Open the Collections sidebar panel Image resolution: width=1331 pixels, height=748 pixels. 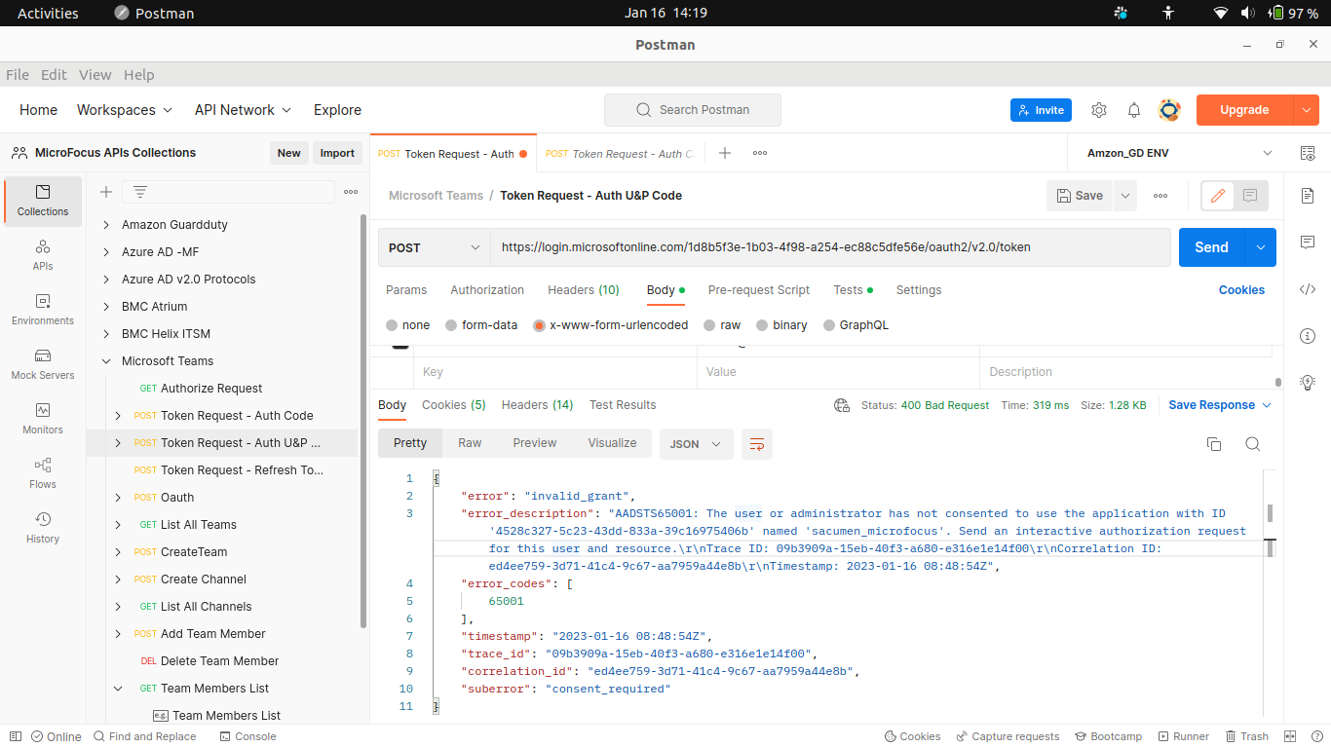click(x=43, y=201)
